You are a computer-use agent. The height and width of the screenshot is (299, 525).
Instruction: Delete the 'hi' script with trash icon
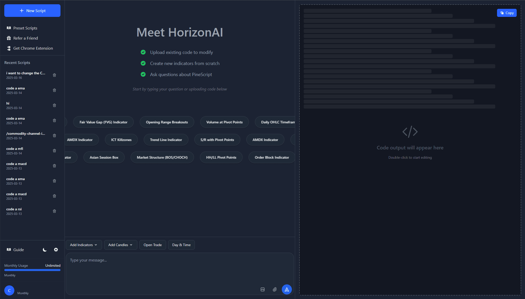click(54, 105)
